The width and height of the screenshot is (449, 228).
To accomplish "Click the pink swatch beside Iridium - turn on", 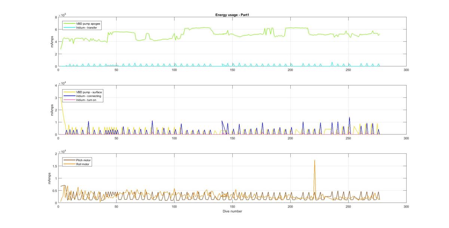I will [70, 100].
